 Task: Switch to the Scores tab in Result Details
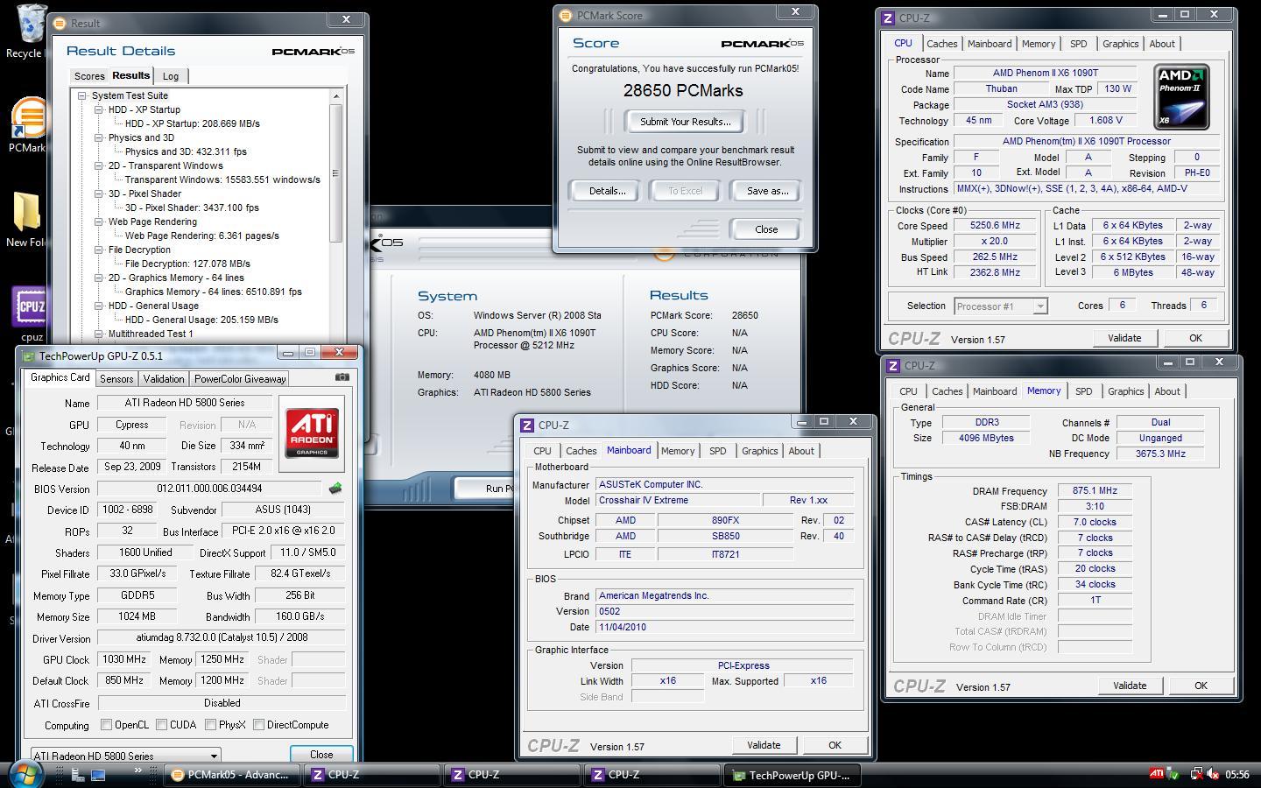coord(89,77)
